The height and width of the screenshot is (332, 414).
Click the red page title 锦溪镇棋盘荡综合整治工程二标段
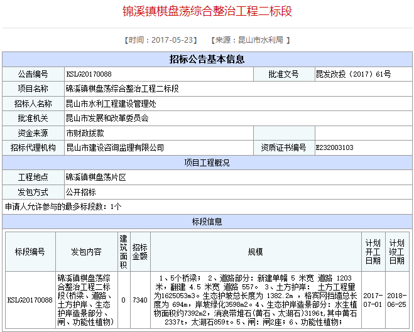point(207,11)
